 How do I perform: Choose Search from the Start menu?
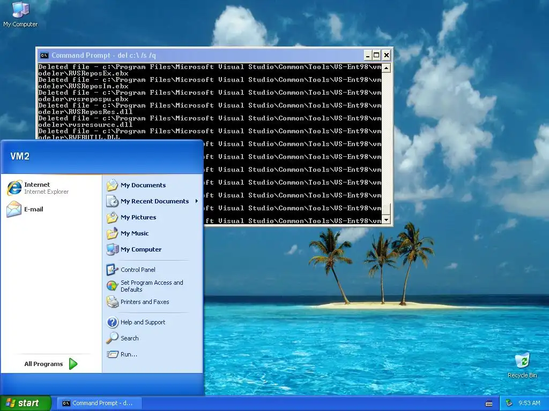click(x=153, y=338)
